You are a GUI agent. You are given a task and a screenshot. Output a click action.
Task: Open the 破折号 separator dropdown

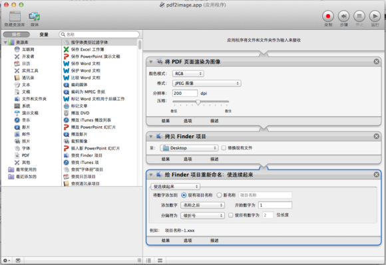pyautogui.click(x=202, y=216)
